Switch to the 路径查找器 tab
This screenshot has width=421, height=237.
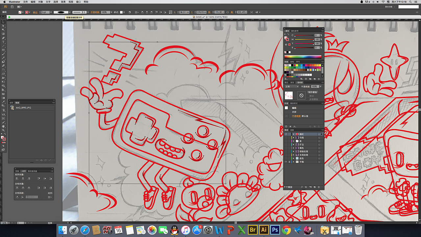pos(32,171)
